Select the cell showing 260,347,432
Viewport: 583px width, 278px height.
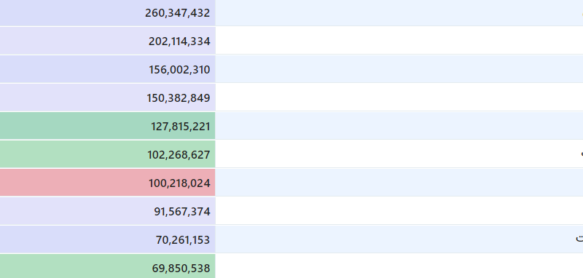click(107, 13)
